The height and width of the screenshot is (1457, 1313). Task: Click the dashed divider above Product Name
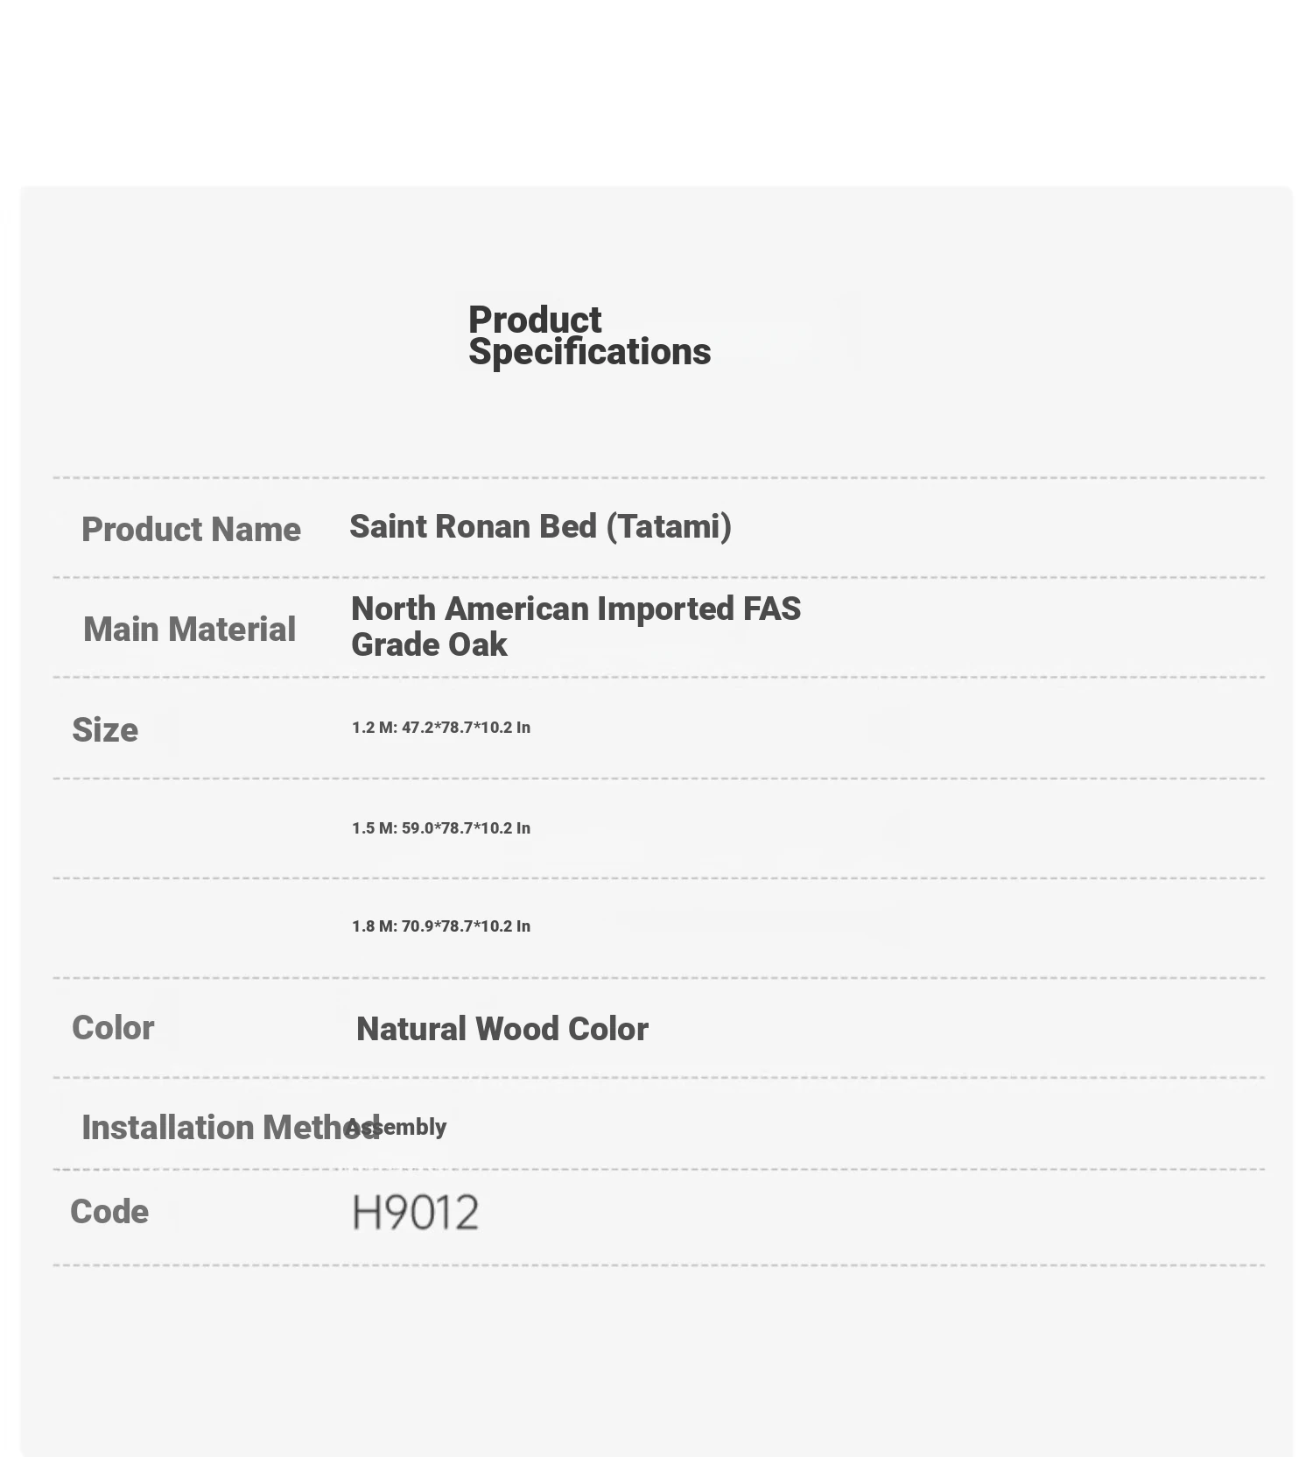coord(658,478)
